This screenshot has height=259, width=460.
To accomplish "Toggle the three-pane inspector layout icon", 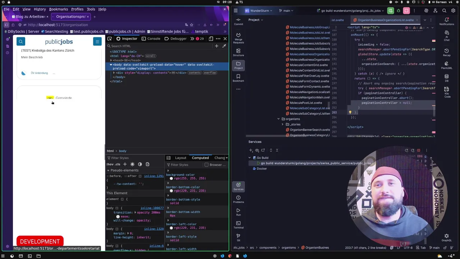I will click(168, 158).
